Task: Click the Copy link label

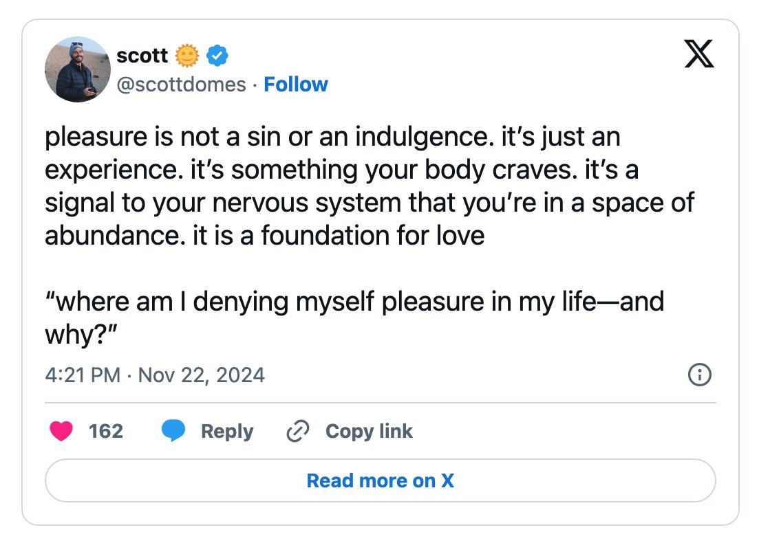Action: 369,431
